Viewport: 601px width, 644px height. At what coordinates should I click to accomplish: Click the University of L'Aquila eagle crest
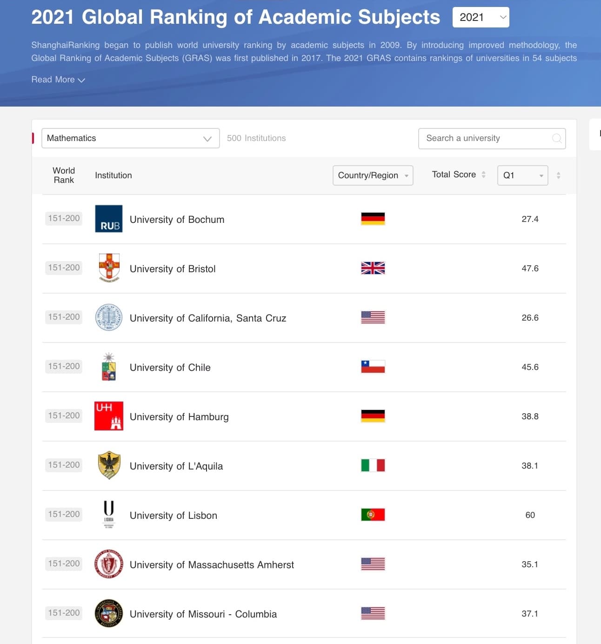click(x=109, y=465)
